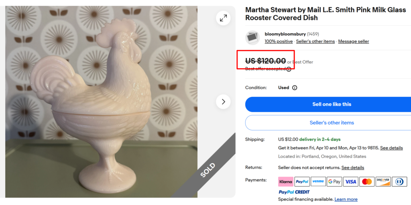Click the Sell one like this button

point(332,104)
